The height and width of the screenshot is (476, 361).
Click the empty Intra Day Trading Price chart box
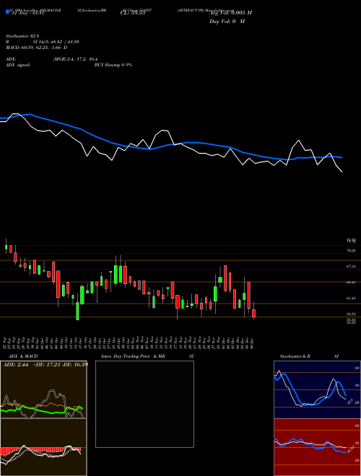[x=144, y=404]
